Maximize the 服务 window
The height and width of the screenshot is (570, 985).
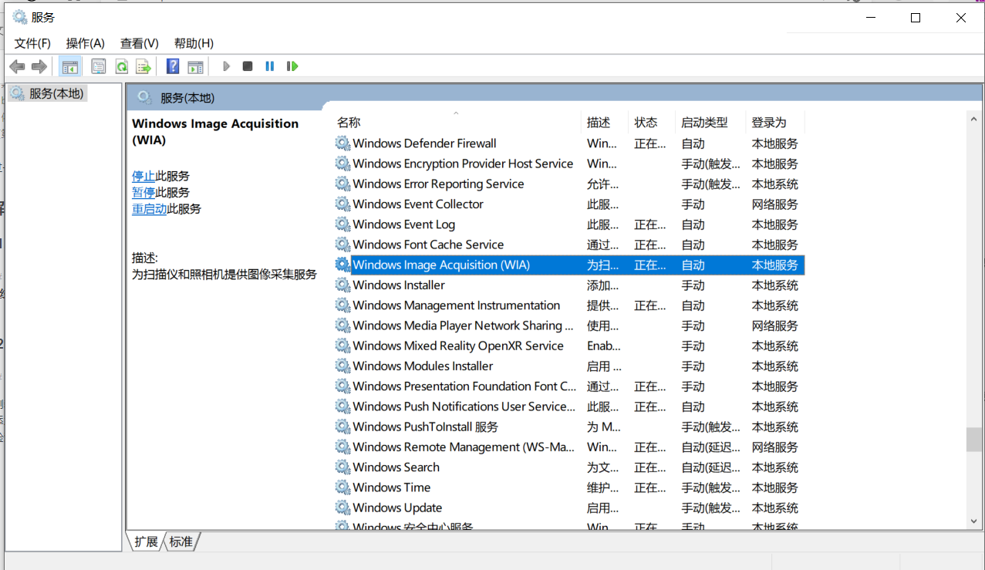[916, 18]
